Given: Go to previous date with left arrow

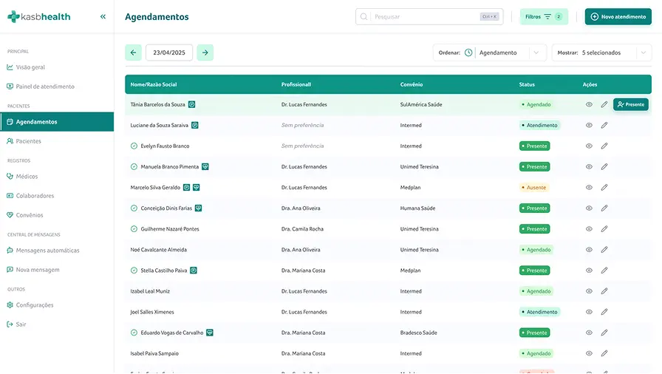Looking at the screenshot, I should click(133, 52).
